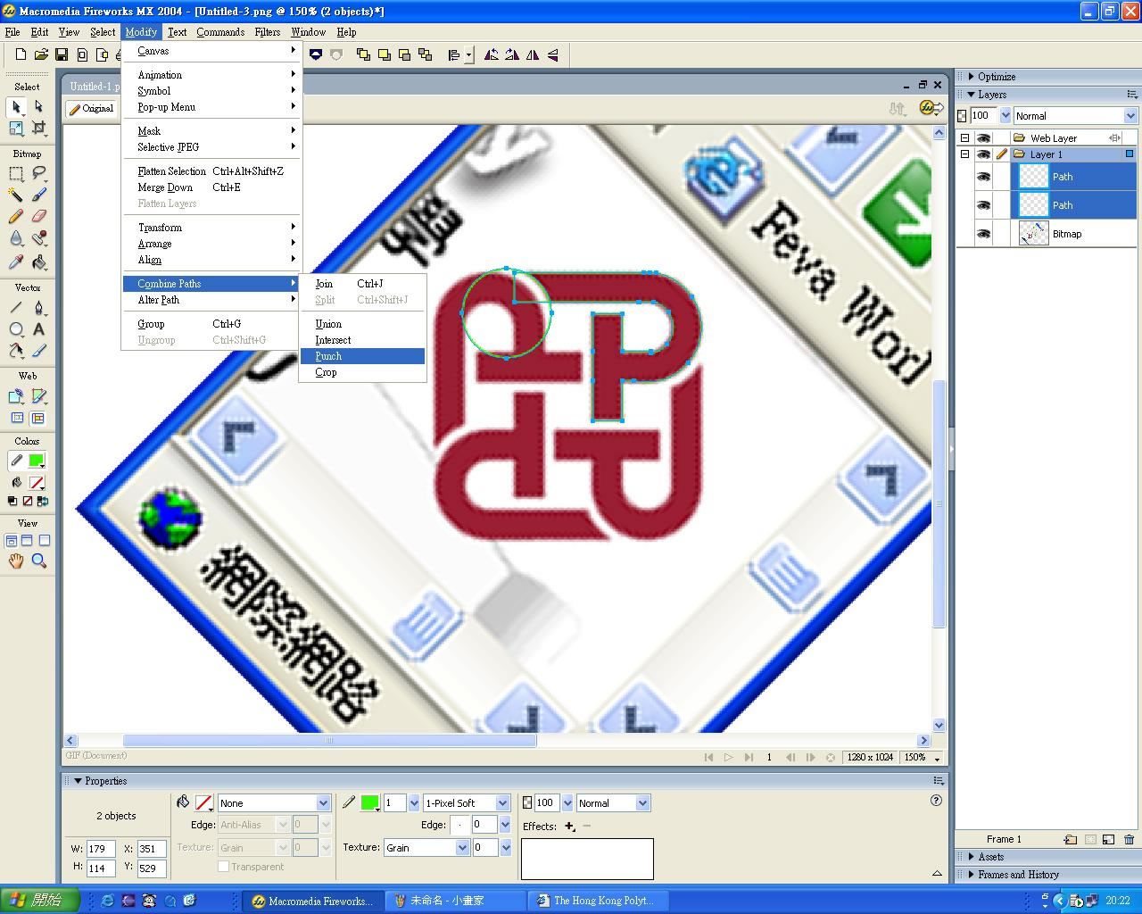Viewport: 1142px width, 914px height.
Task: Choose the Rubber Stamp tool
Action: click(38, 238)
